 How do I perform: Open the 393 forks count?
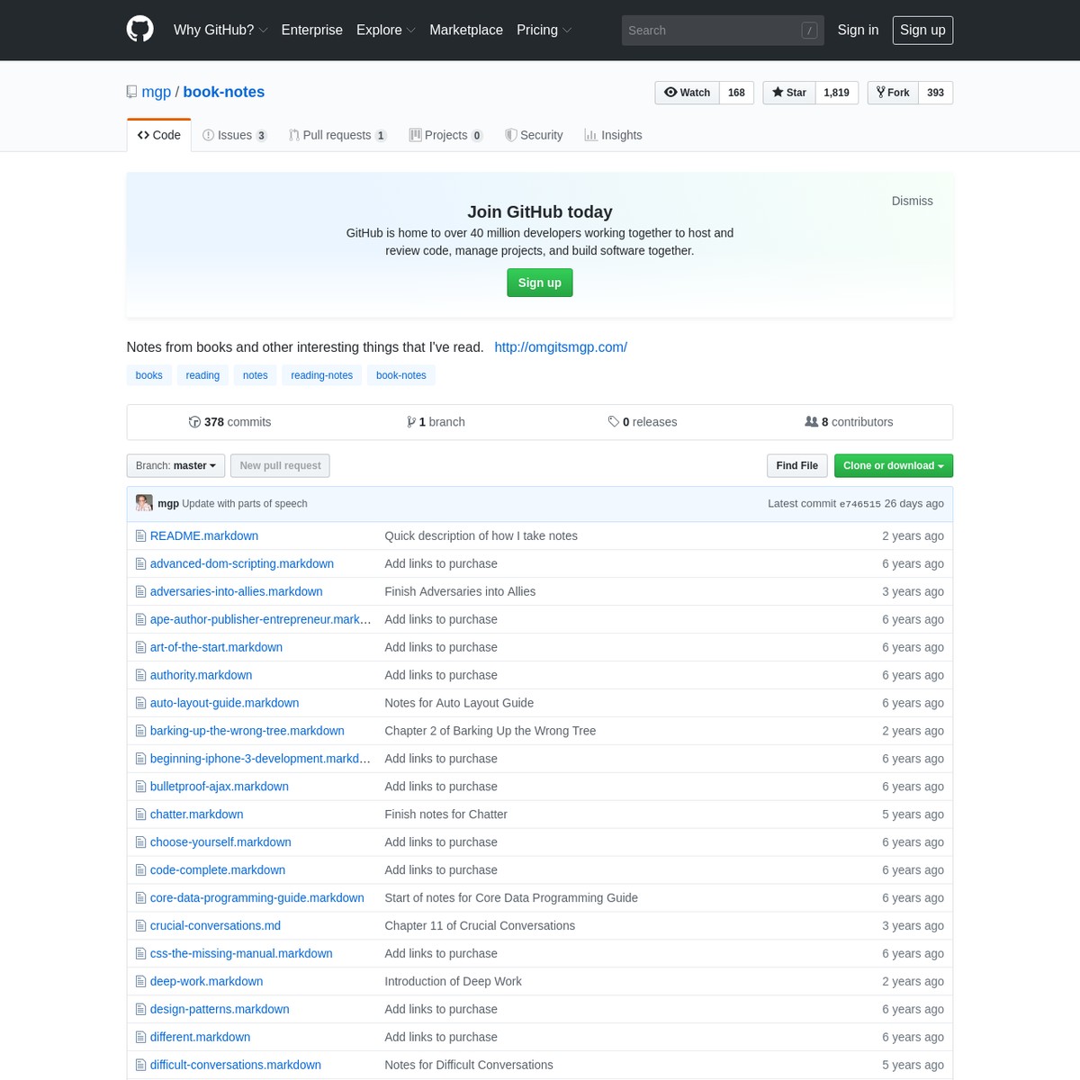[x=935, y=93]
